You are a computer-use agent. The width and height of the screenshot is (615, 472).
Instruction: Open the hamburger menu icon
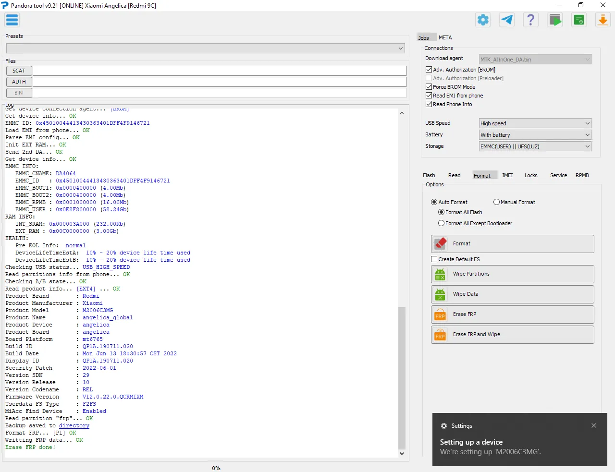12,20
